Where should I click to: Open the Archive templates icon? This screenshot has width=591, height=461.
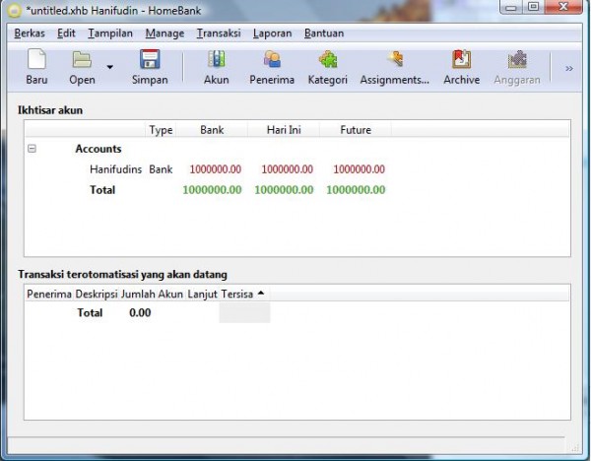(461, 68)
